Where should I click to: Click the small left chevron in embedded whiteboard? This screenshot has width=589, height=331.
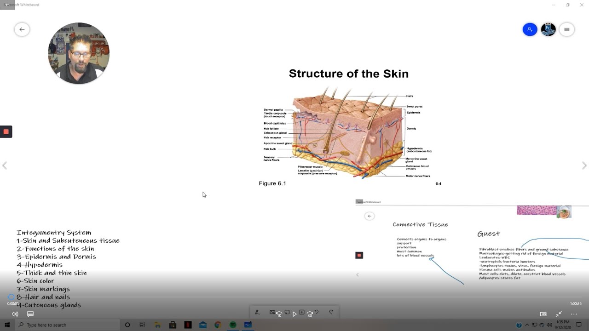358,275
